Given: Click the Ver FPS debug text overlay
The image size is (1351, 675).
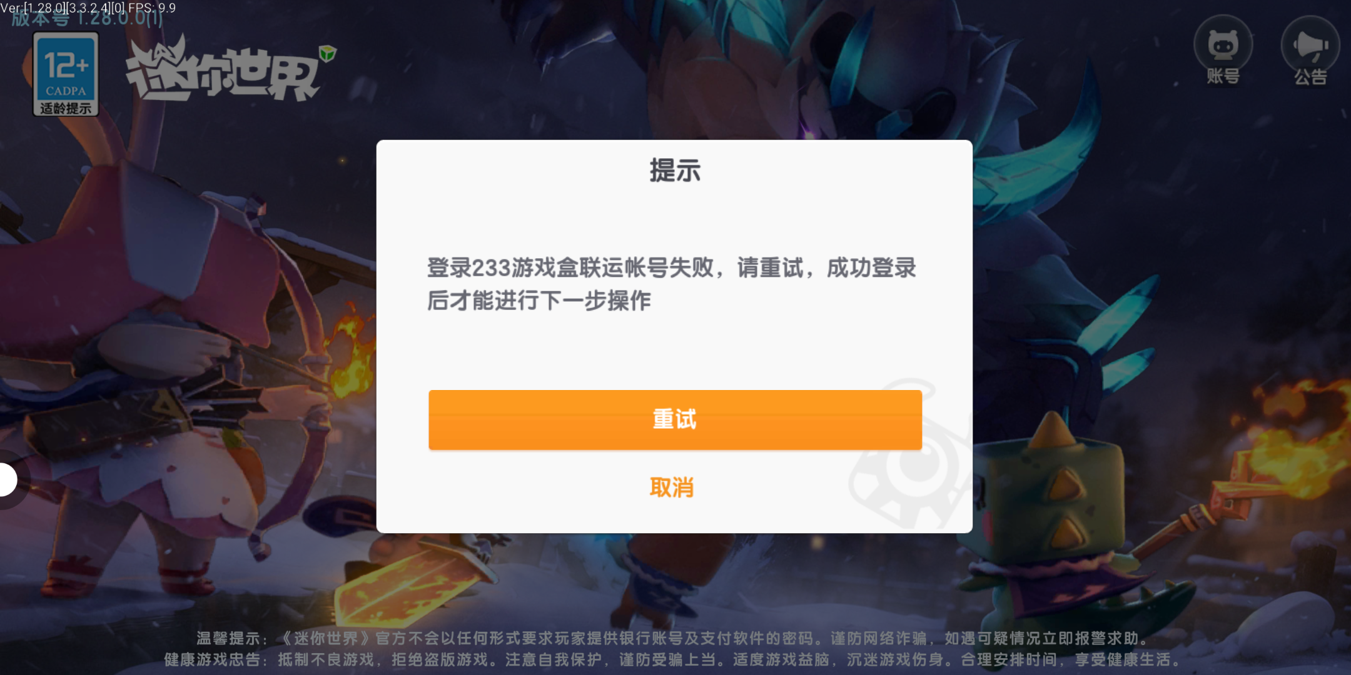Looking at the screenshot, I should coord(88,7).
